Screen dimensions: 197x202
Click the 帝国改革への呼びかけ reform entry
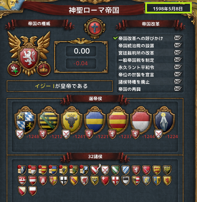click(141, 38)
